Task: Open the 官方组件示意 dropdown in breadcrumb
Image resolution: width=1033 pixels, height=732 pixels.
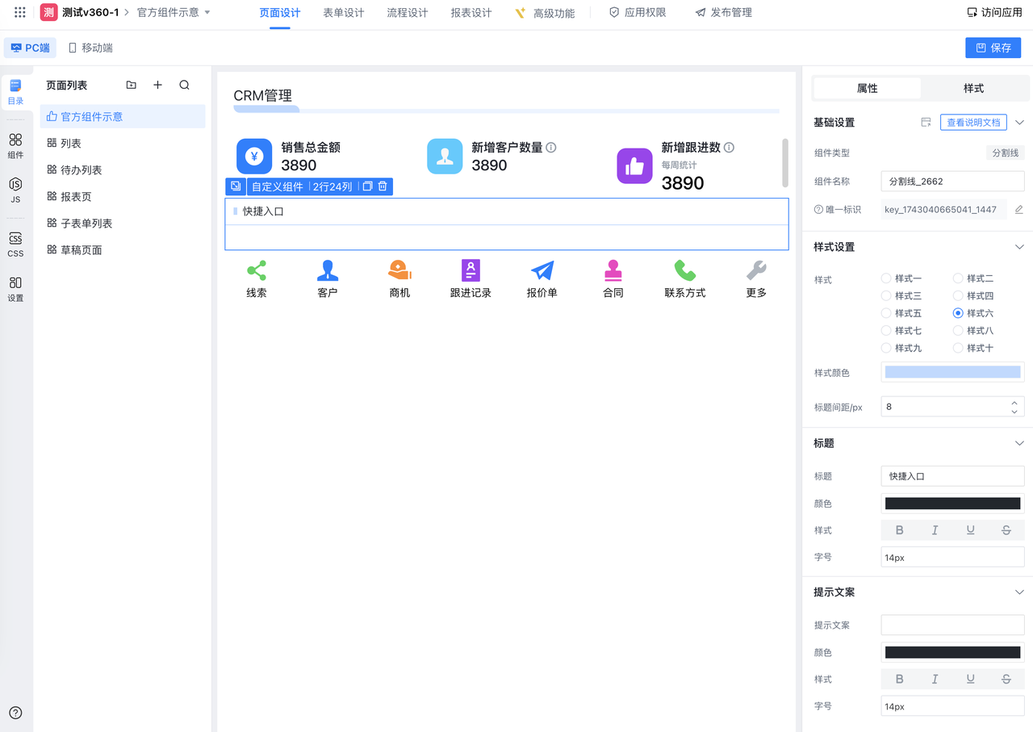Action: pyautogui.click(x=207, y=13)
